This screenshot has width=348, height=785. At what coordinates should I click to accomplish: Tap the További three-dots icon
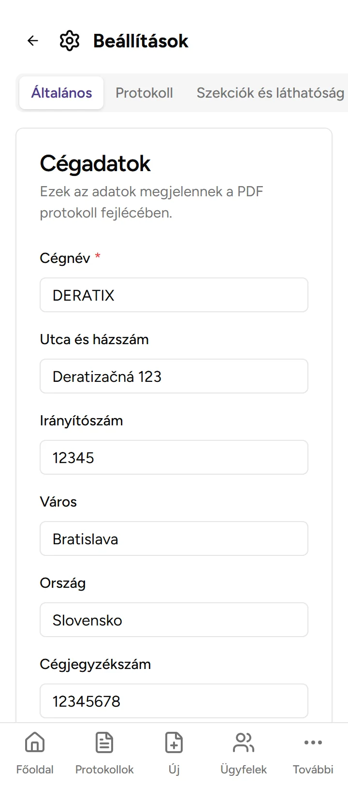point(313,743)
